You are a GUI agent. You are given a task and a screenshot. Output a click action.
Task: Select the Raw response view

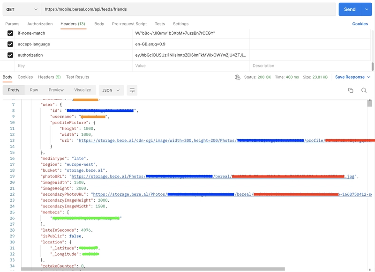(x=34, y=90)
